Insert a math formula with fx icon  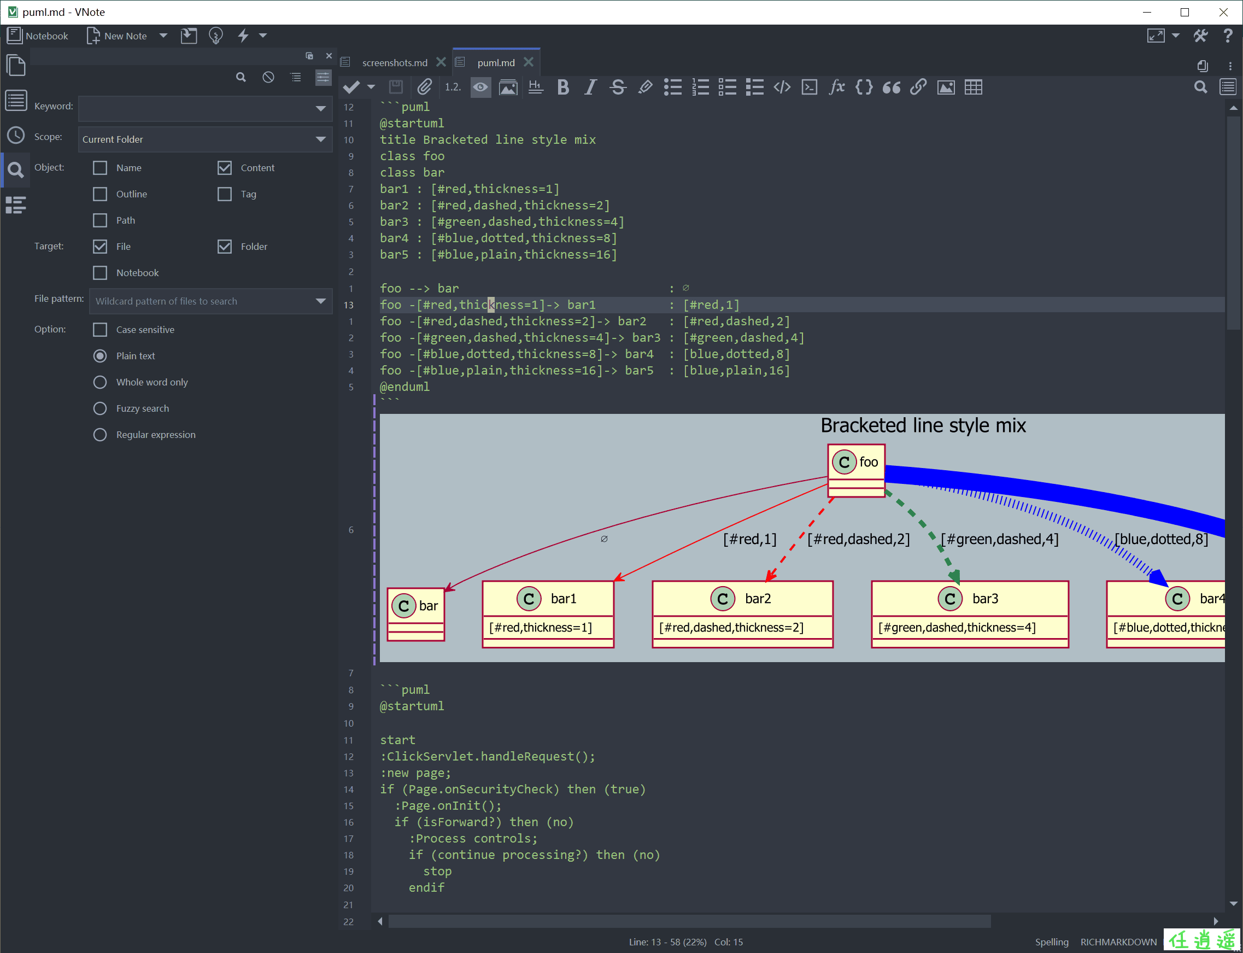click(837, 87)
